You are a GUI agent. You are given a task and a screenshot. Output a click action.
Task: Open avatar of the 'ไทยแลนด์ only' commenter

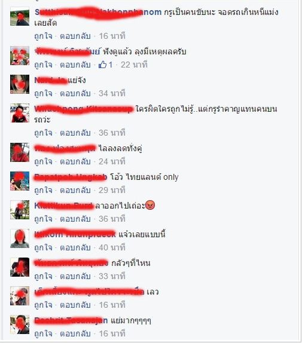point(20,181)
